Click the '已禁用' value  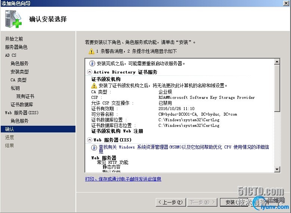coord(165,103)
